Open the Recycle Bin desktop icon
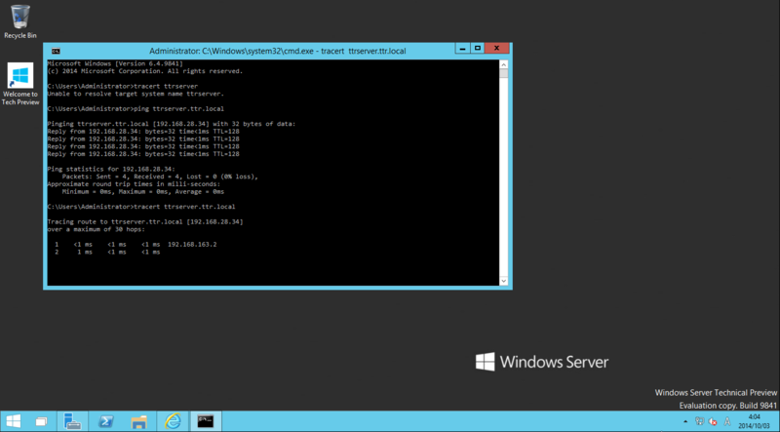 pos(20,21)
